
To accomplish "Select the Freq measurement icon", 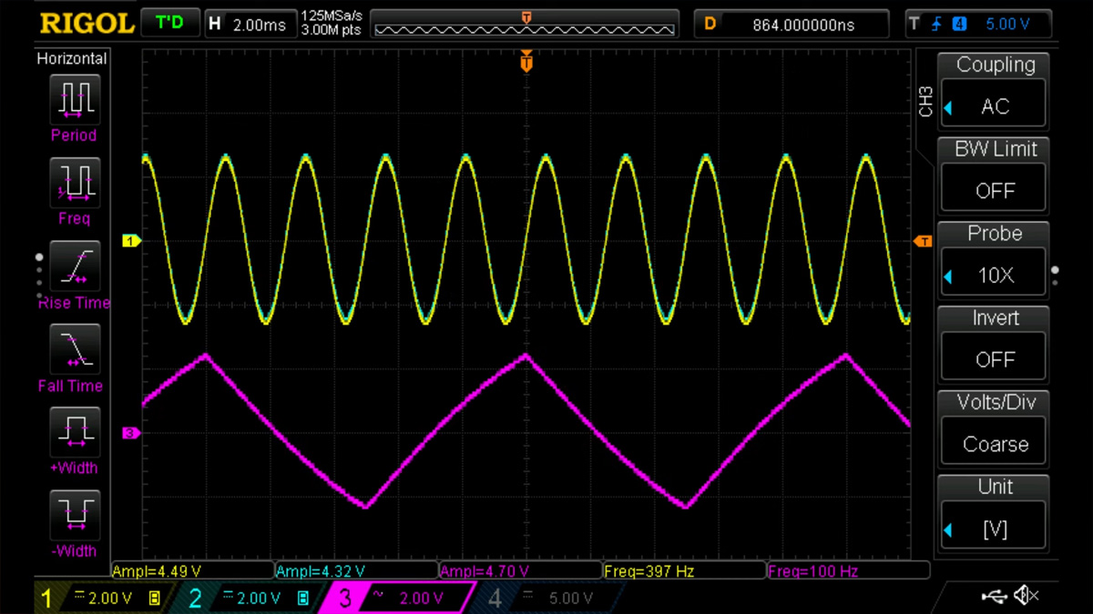I will tap(73, 182).
